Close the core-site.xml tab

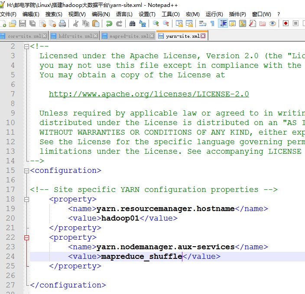(x=44, y=36)
